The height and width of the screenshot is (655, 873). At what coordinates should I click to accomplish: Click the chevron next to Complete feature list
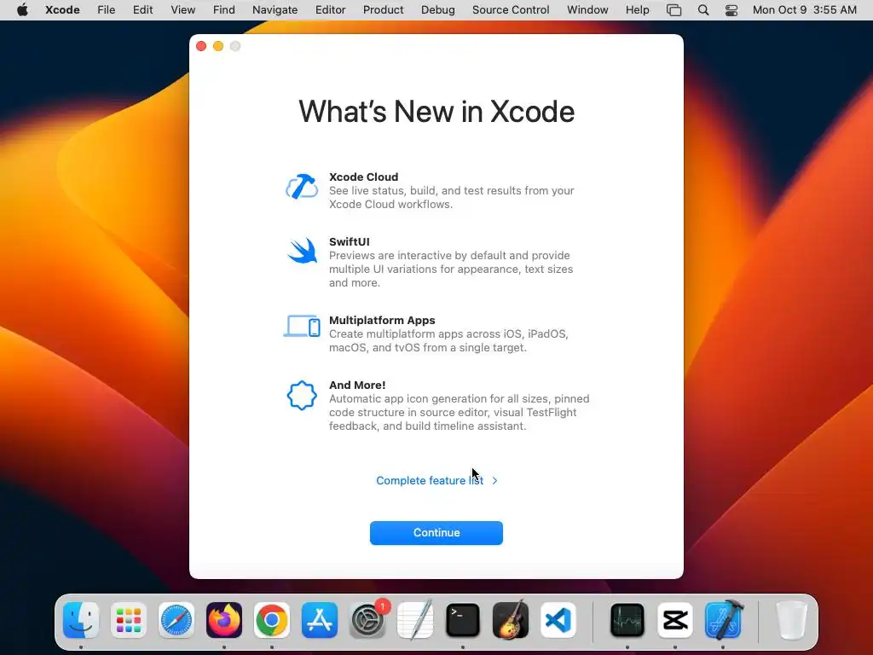(494, 481)
